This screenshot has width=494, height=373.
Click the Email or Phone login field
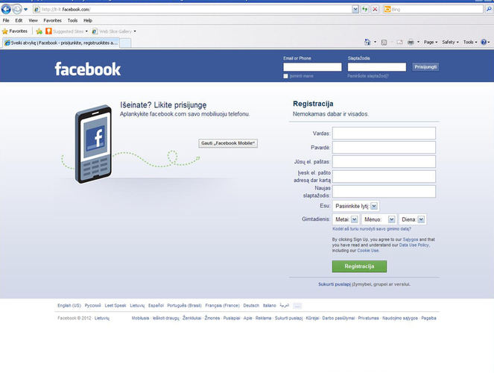pos(312,67)
